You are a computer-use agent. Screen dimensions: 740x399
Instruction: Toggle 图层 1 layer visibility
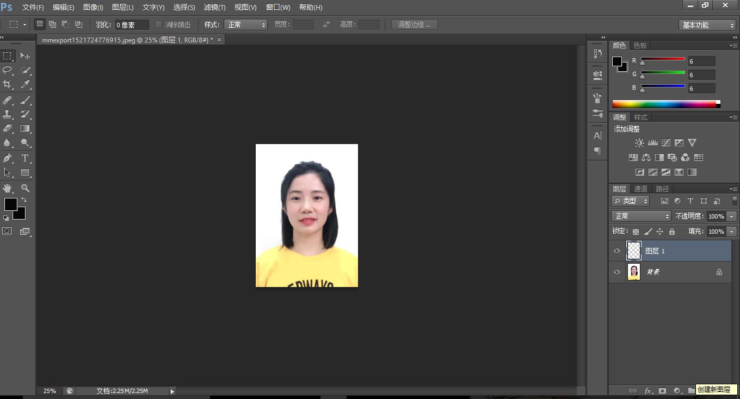coord(616,251)
